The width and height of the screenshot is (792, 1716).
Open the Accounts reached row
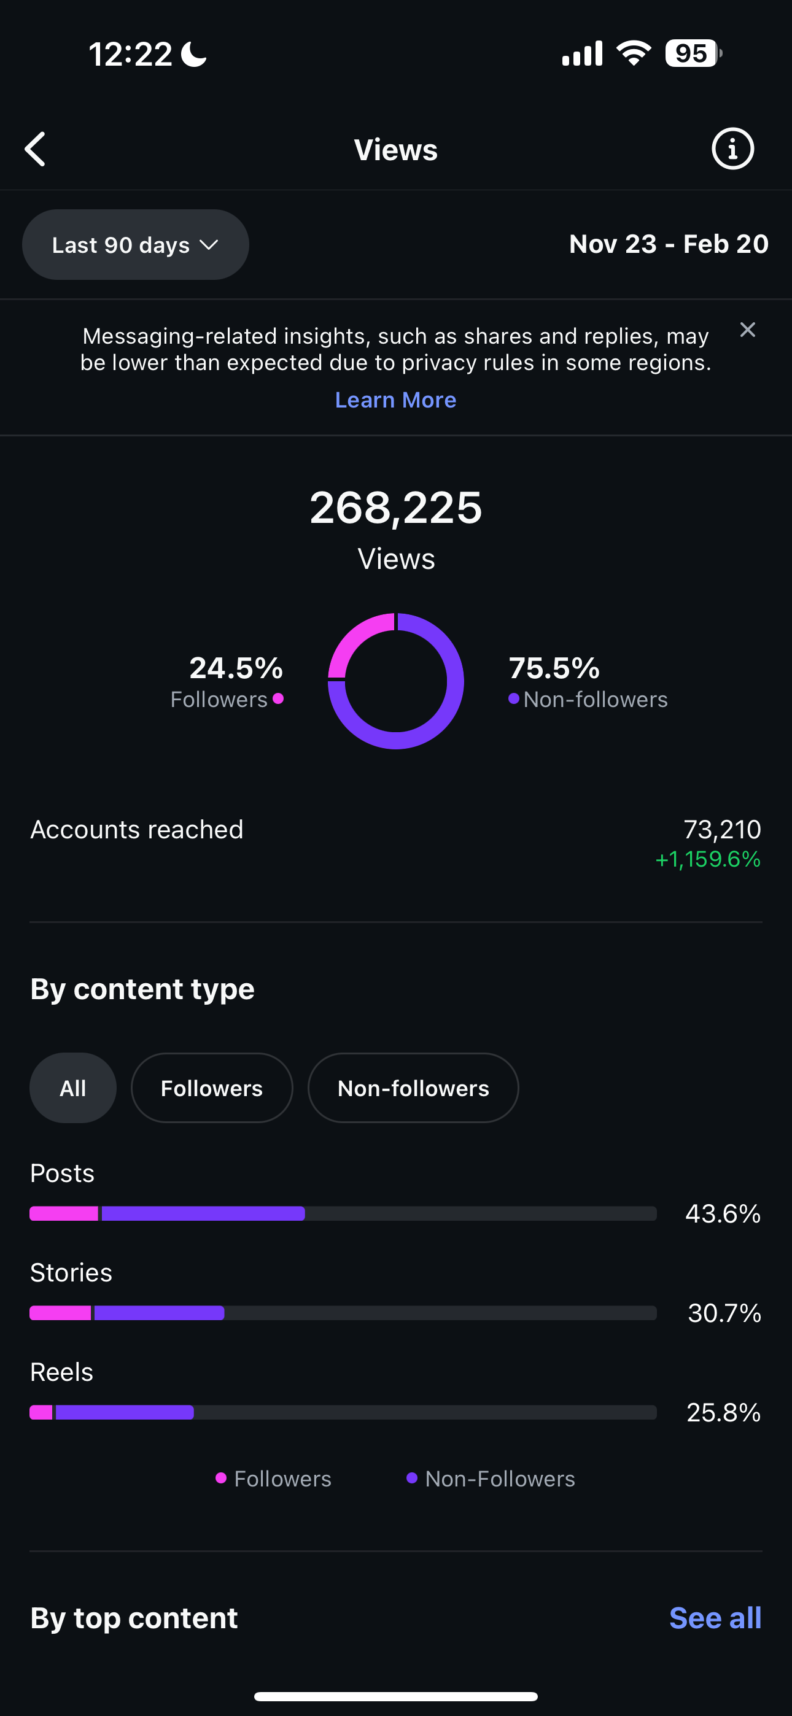pyautogui.click(x=395, y=843)
